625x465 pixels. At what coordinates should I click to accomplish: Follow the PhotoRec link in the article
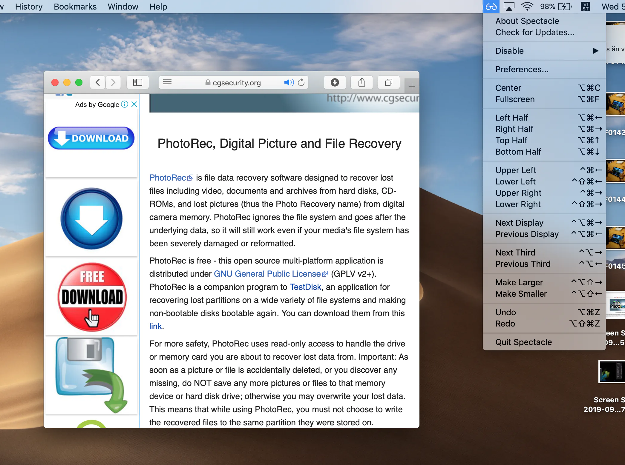[171, 178]
